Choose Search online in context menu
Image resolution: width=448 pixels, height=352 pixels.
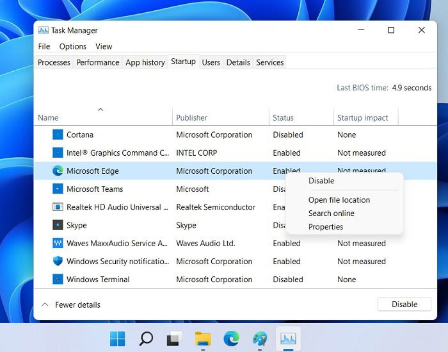(332, 214)
